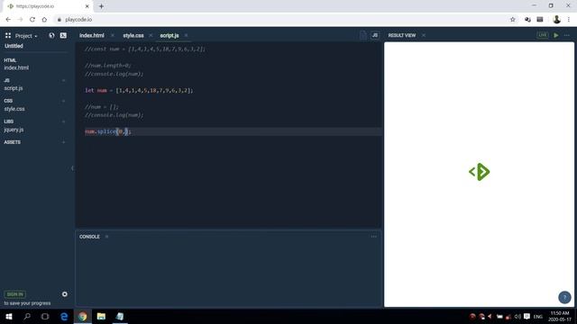This screenshot has width=577, height=324.
Task: Add a library in LIBS section
Action: (x=63, y=121)
